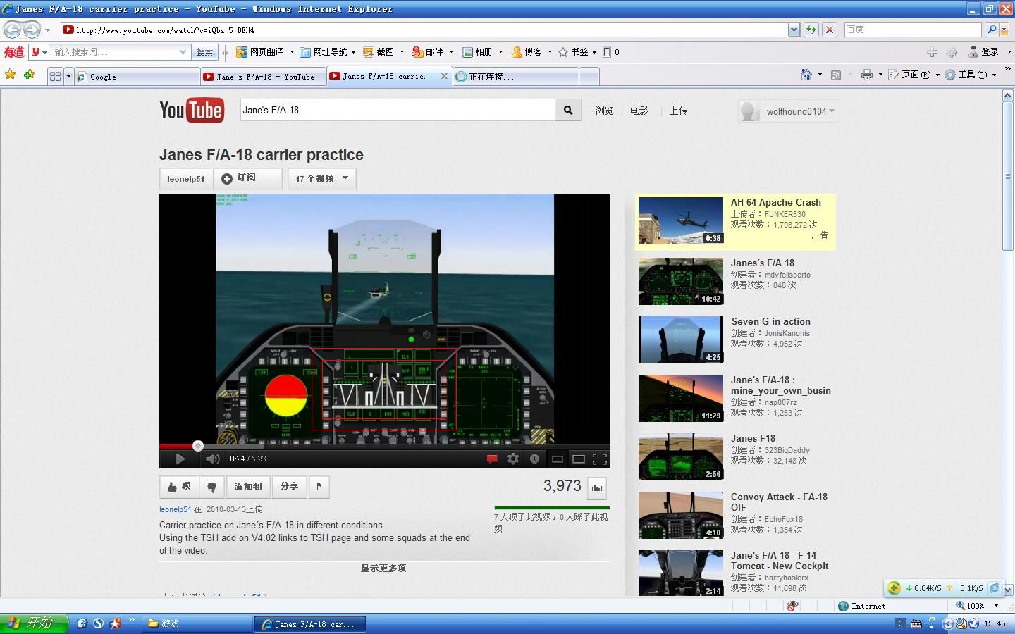Click the watch later clock icon

pos(535,459)
